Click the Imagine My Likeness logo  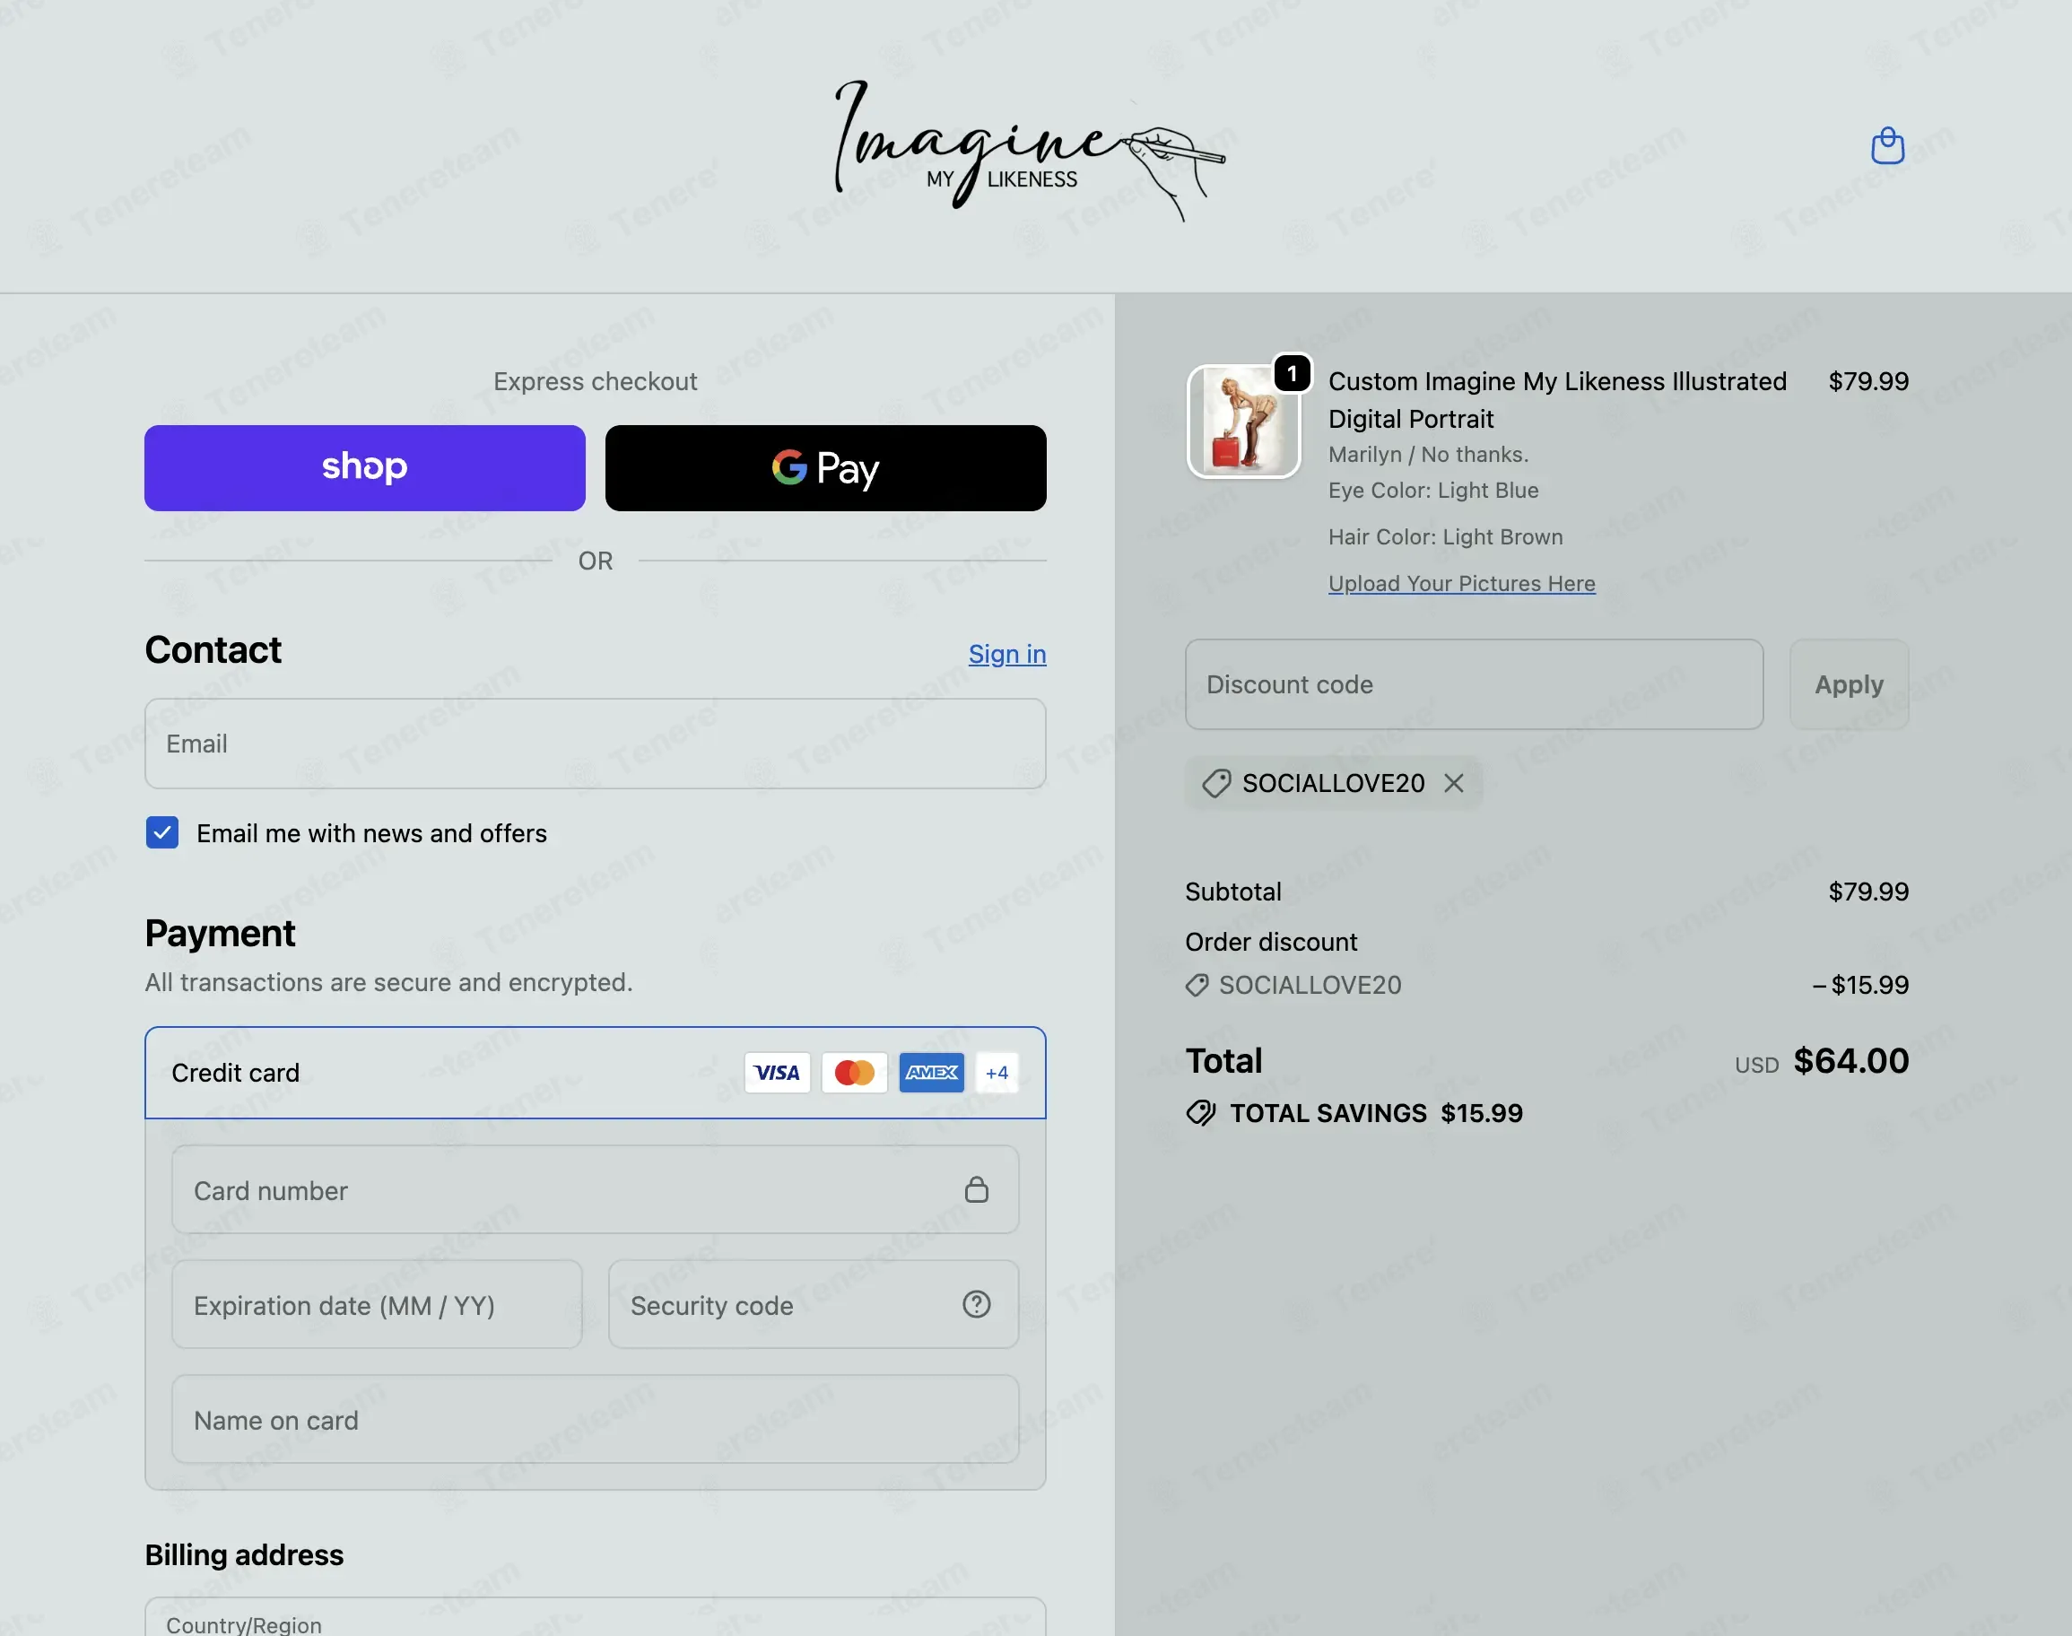[x=1029, y=149]
